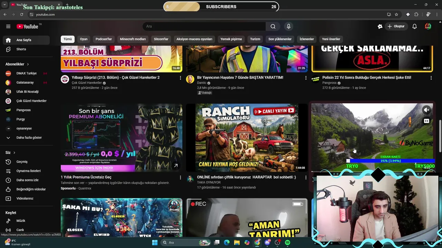Click the Windows Start button
The width and height of the screenshot is (442, 248).
coord(155,242)
